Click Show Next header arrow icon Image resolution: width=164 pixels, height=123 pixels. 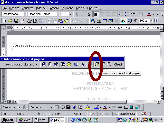click(x=109, y=64)
